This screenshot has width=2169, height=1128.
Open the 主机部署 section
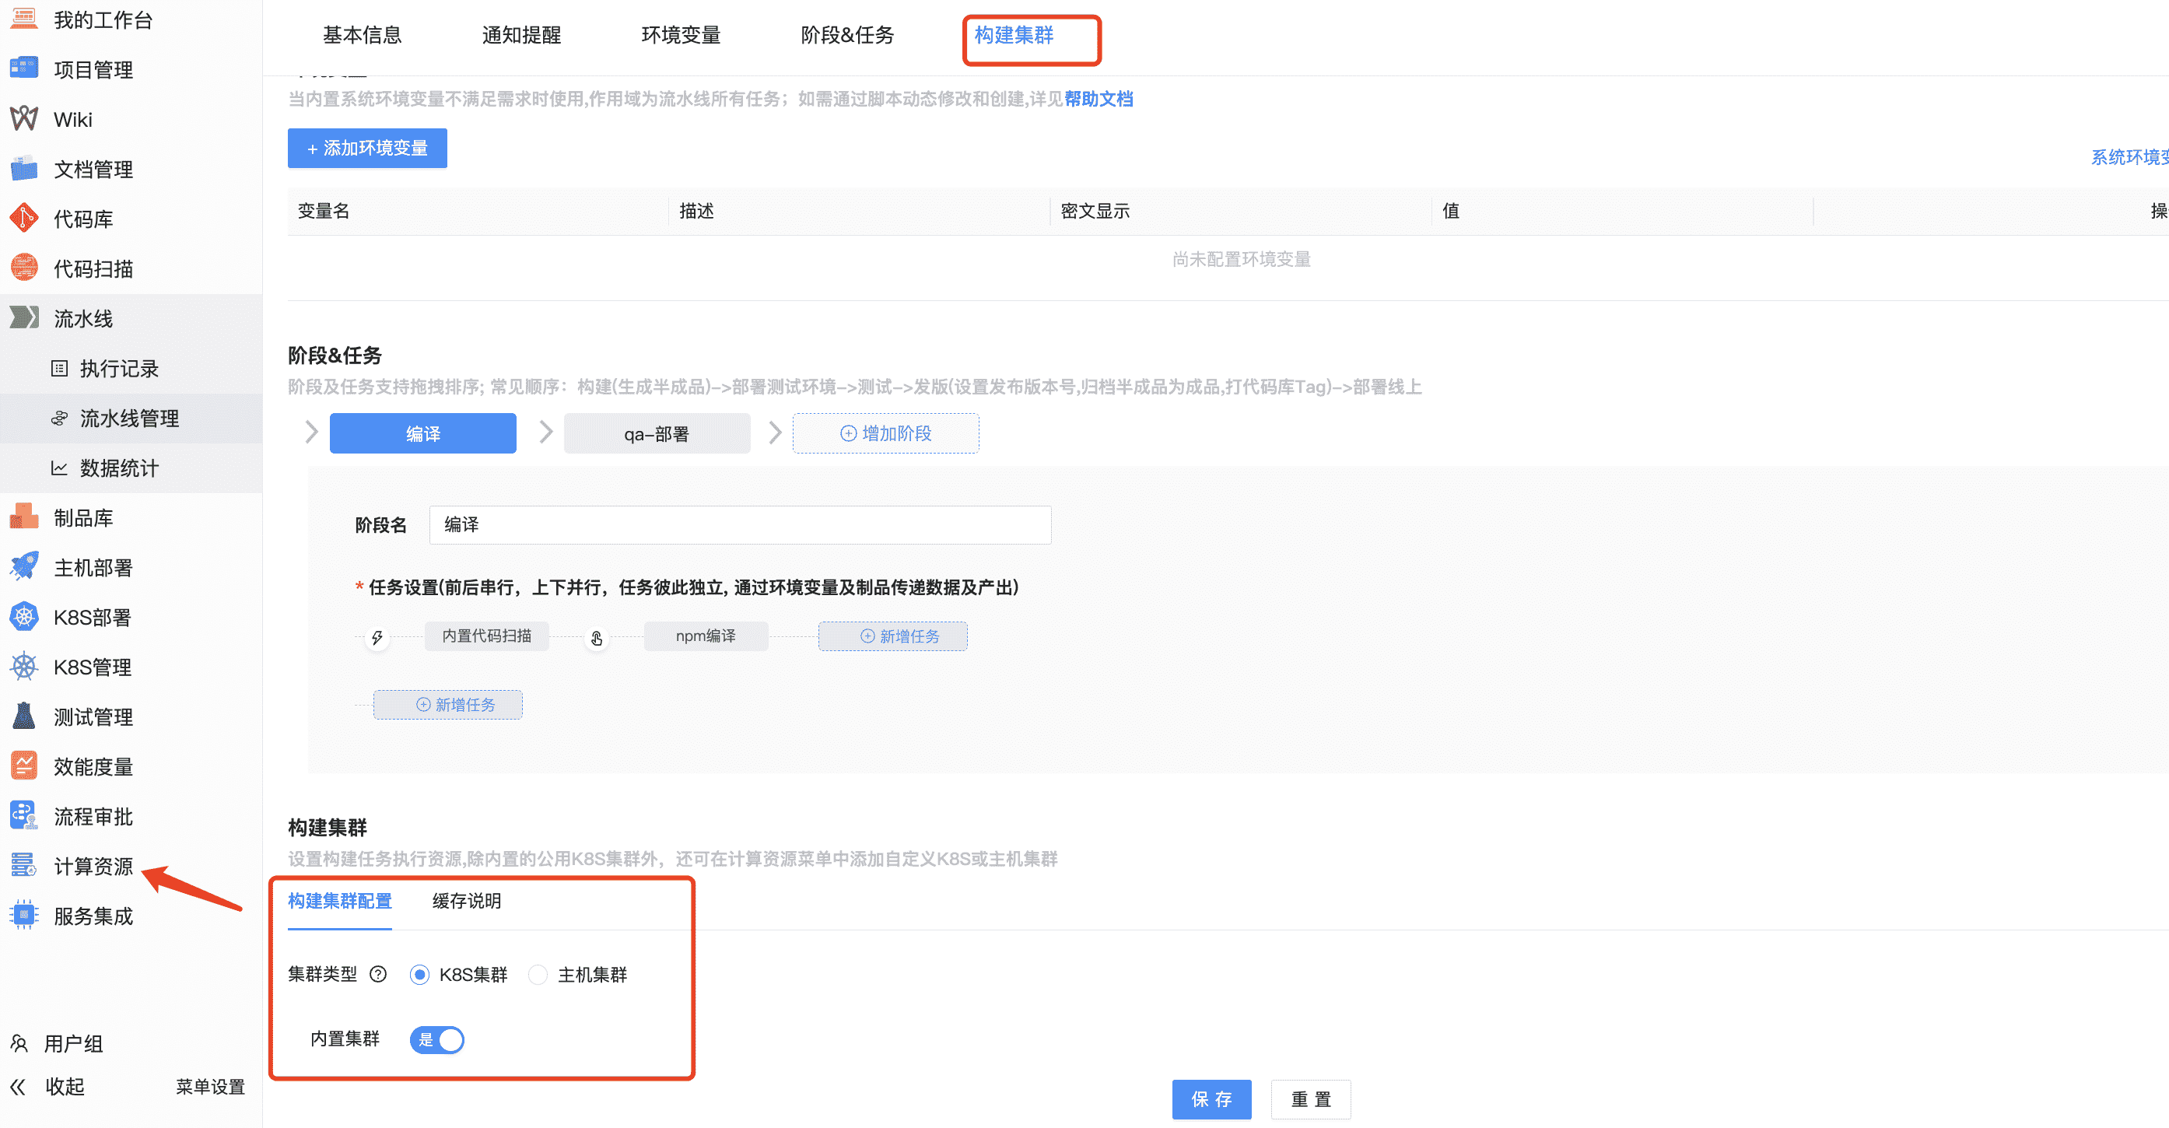click(93, 567)
